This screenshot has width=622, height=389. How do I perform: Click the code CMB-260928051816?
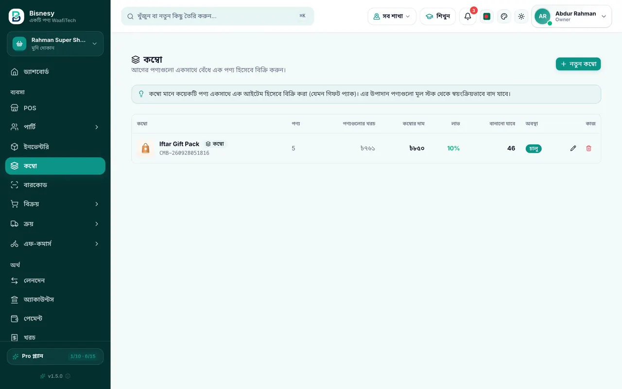pos(184,153)
